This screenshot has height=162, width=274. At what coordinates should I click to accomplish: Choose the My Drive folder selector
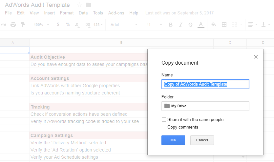[x=205, y=106]
